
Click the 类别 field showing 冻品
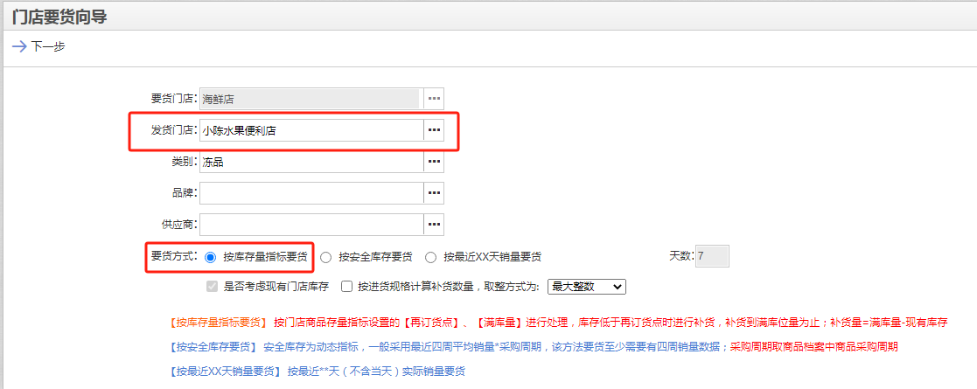pos(311,161)
